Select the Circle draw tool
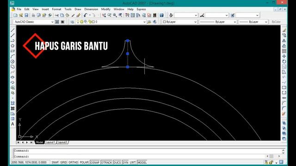This screenshot has height=166, width=296. (12, 61)
